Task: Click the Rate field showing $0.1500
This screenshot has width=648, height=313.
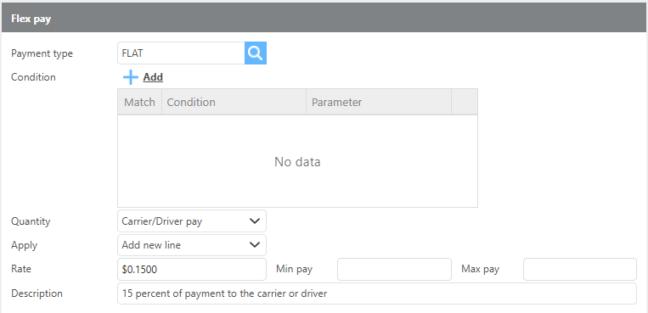Action: (x=192, y=269)
